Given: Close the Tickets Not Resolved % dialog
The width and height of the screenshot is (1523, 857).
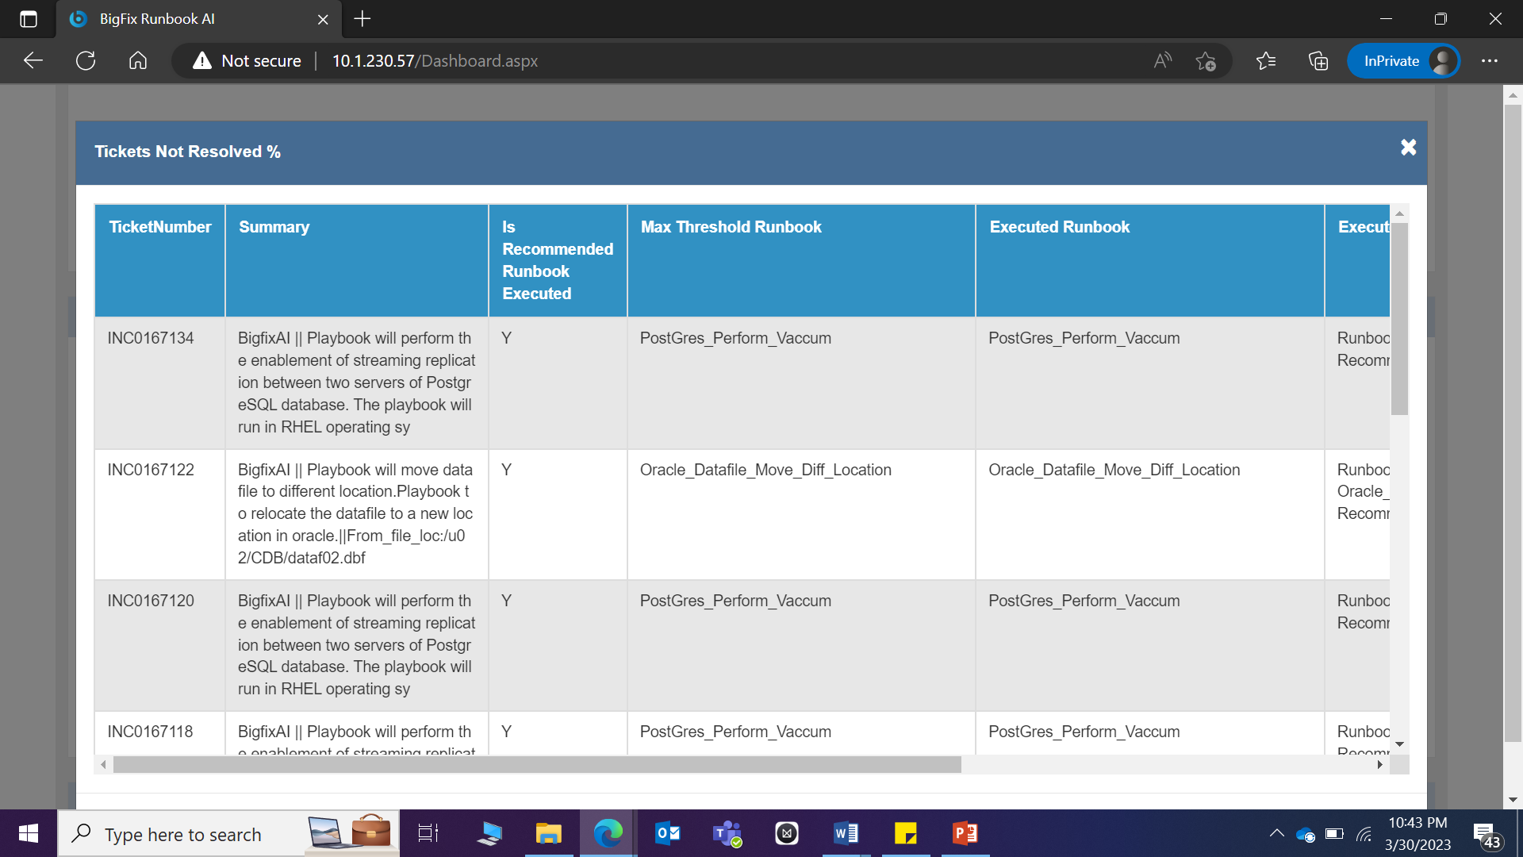Looking at the screenshot, I should click(x=1408, y=148).
